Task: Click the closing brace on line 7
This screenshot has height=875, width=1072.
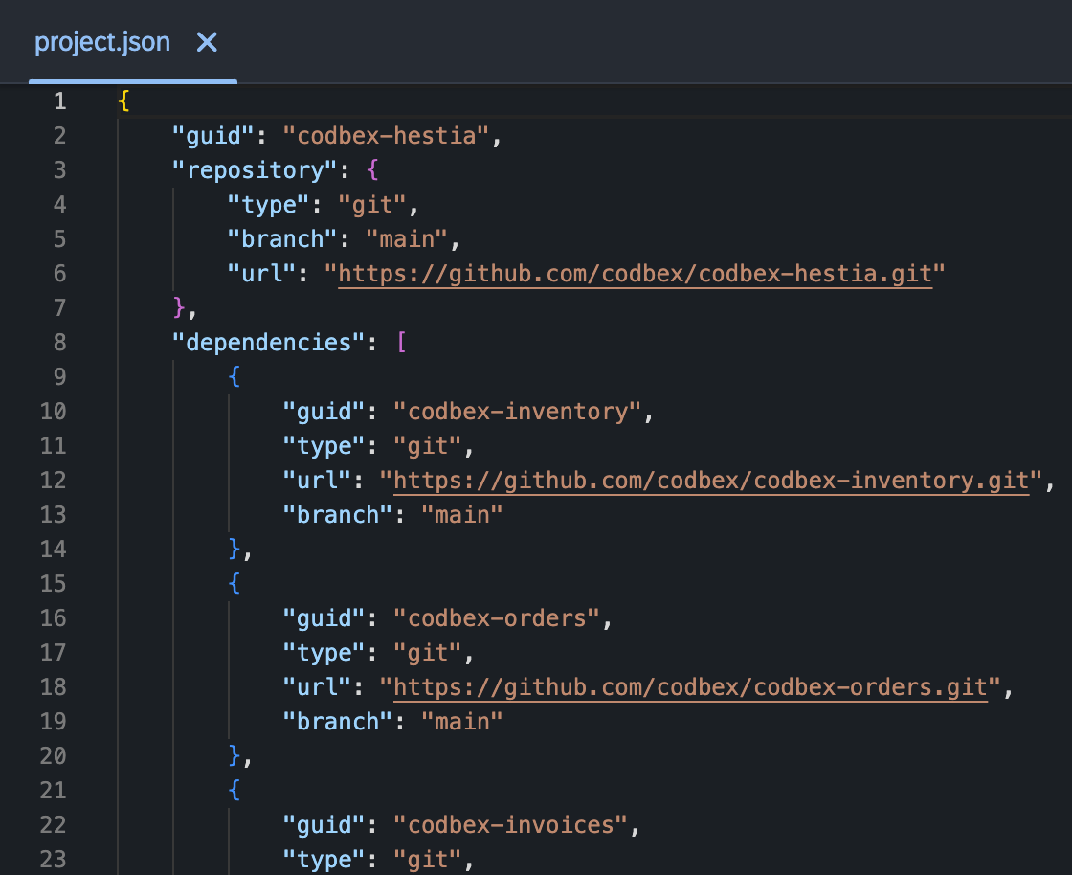Action: [x=179, y=307]
